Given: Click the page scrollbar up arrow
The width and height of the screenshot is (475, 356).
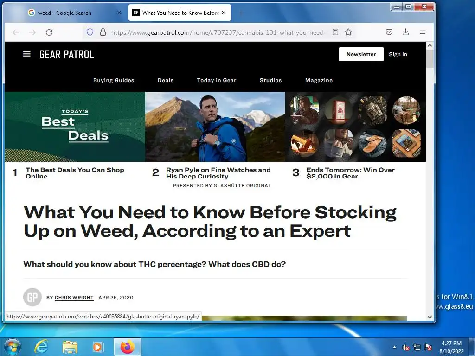Looking at the screenshot, I should [x=430, y=45].
